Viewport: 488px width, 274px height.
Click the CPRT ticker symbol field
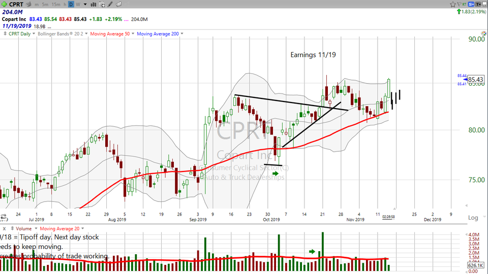click(16, 4)
